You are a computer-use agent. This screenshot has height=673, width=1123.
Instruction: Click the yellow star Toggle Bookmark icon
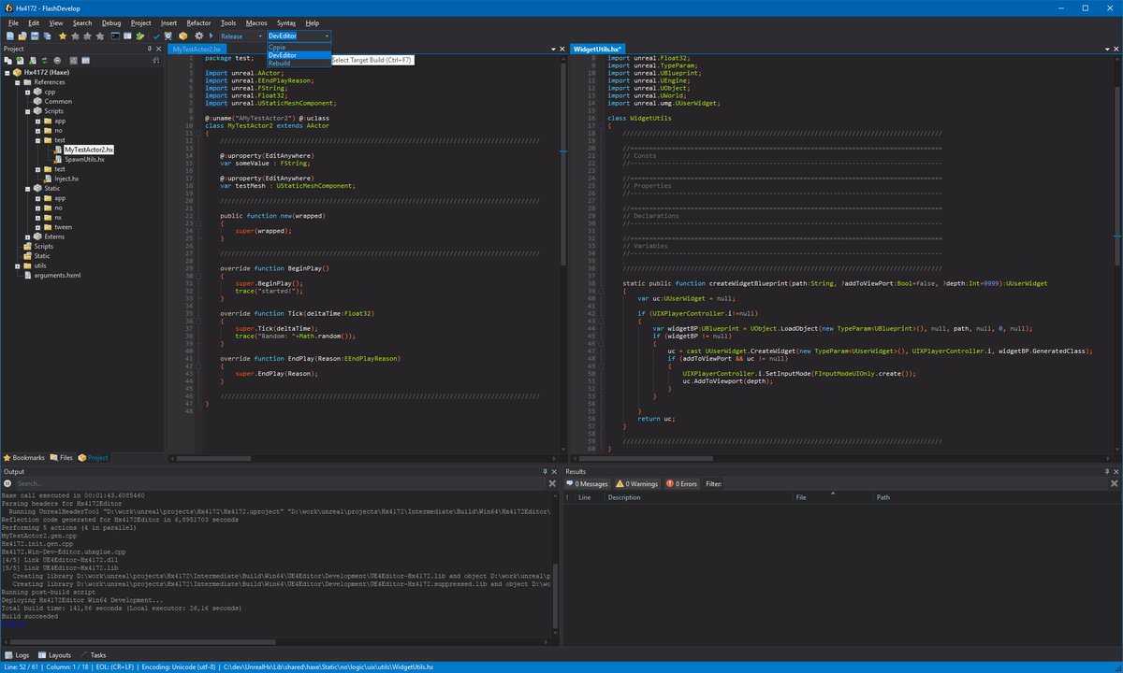(63, 36)
